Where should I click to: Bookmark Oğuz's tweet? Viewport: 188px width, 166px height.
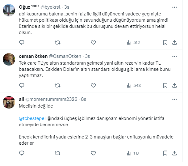tap(165, 42)
